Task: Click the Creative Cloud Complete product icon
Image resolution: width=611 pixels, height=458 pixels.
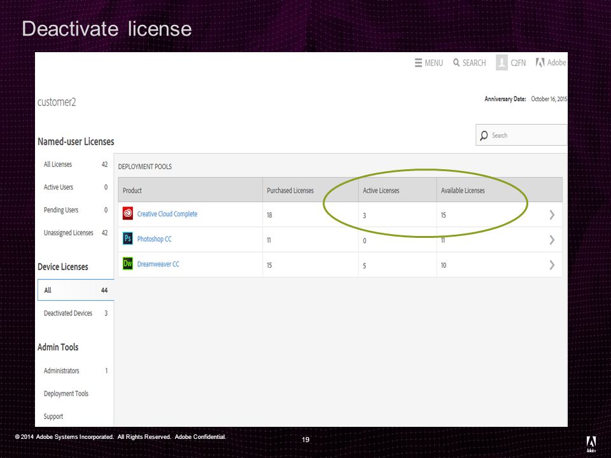Action: pos(128,214)
